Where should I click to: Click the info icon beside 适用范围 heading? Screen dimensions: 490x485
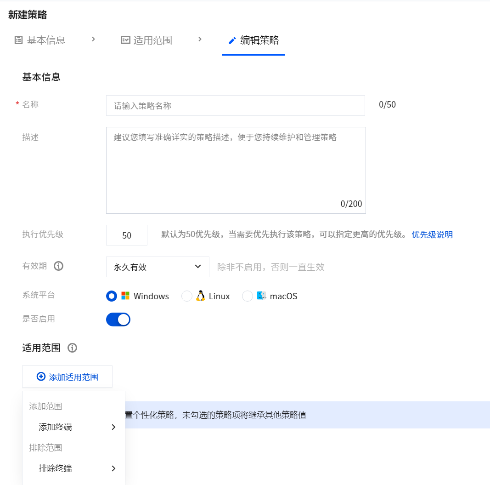tap(72, 348)
